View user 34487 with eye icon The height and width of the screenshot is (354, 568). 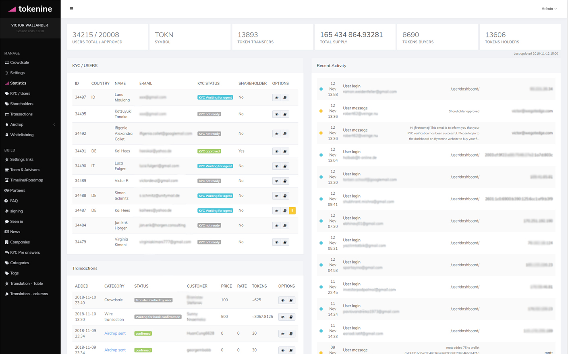[x=276, y=211]
